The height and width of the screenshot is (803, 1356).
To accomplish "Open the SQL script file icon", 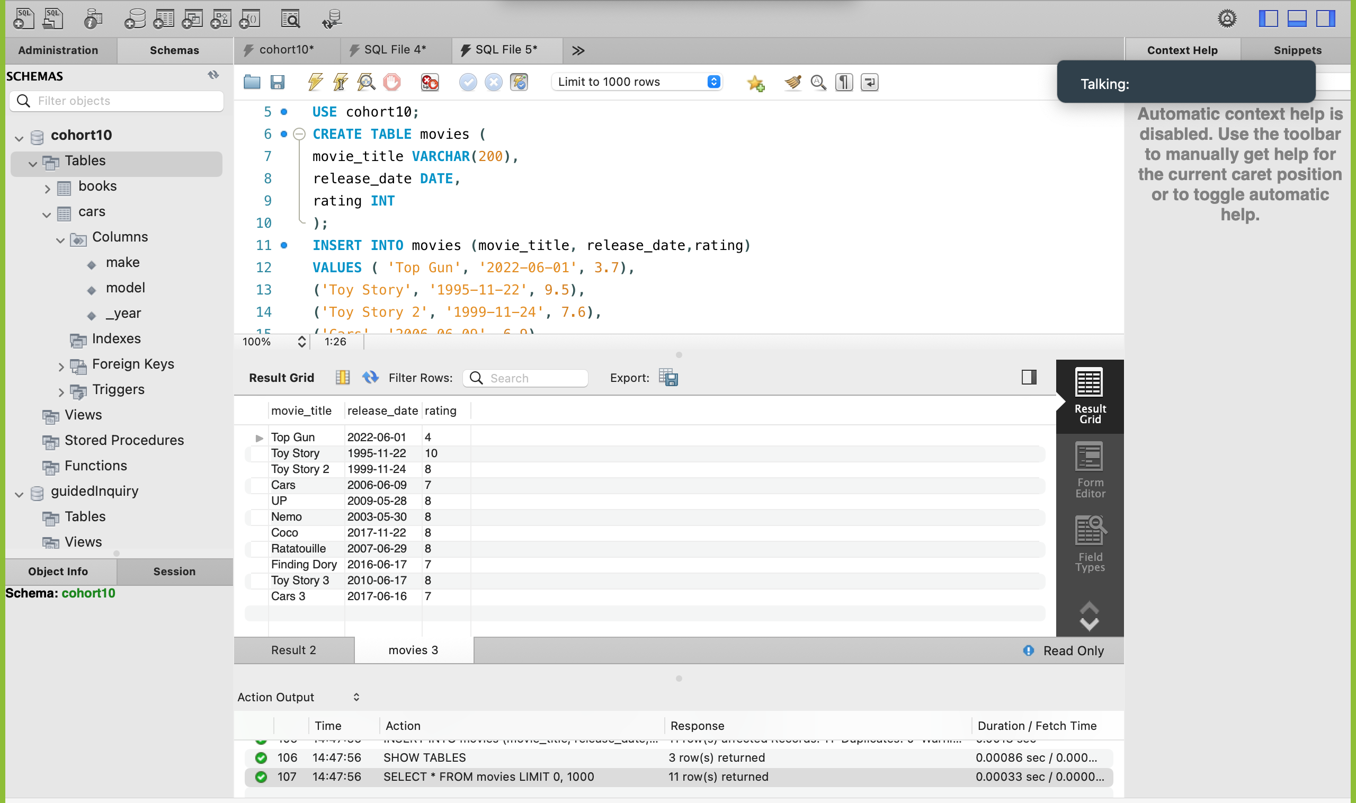I will 52,19.
